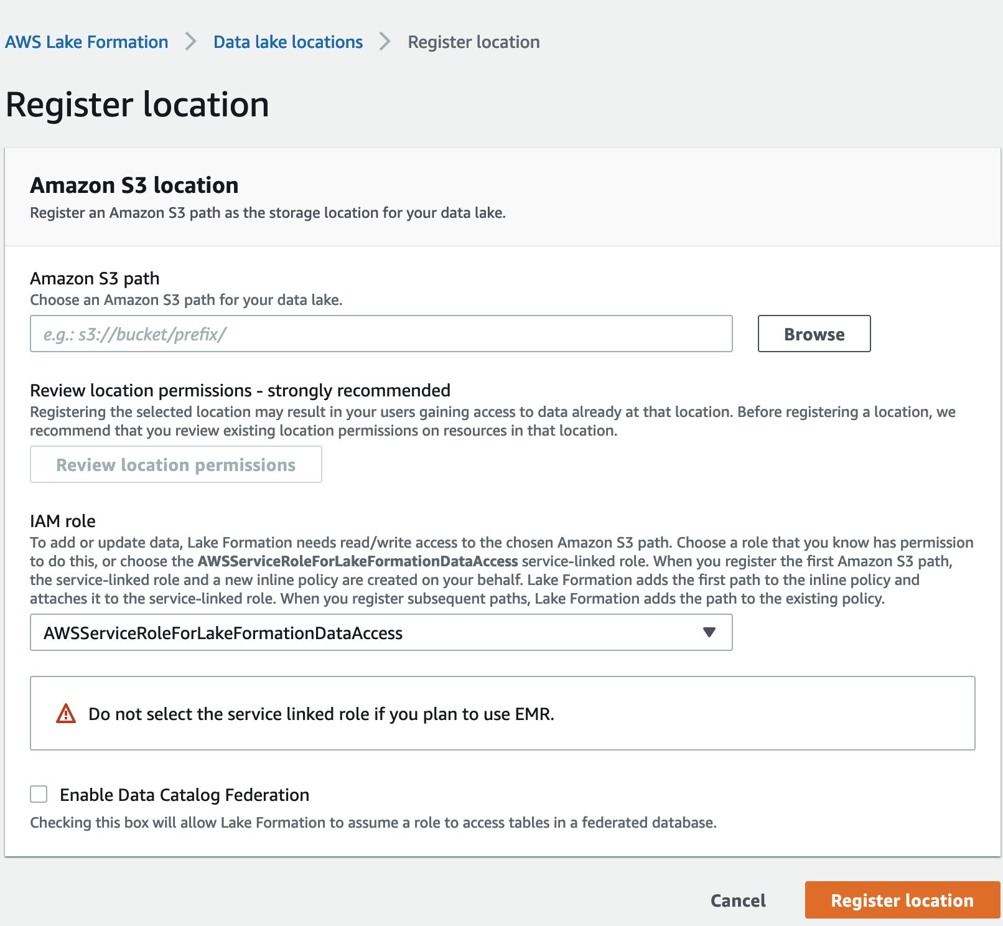The width and height of the screenshot is (1003, 926).
Task: Click the EMR warning message box
Action: [501, 713]
